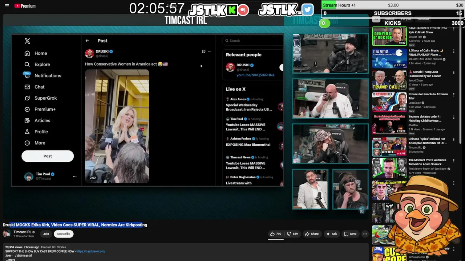Image resolution: width=465 pixels, height=261 pixels.
Task: Click the X logo in the video
Action: tap(27, 41)
